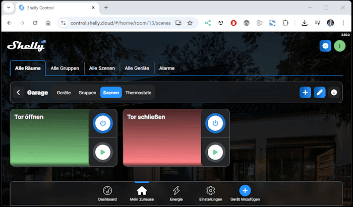Open user account avatar menu
Image resolution: width=353 pixels, height=207 pixels.
point(340,46)
